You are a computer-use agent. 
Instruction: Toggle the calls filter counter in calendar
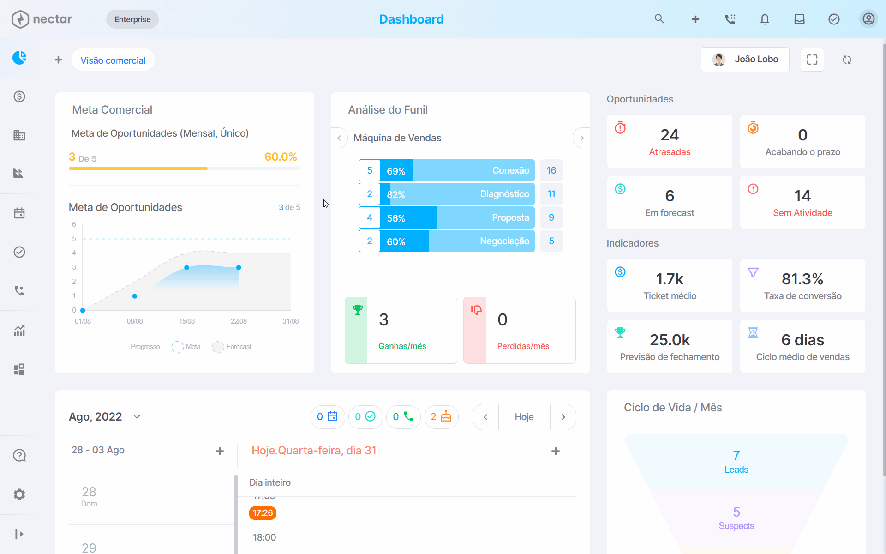tap(403, 417)
